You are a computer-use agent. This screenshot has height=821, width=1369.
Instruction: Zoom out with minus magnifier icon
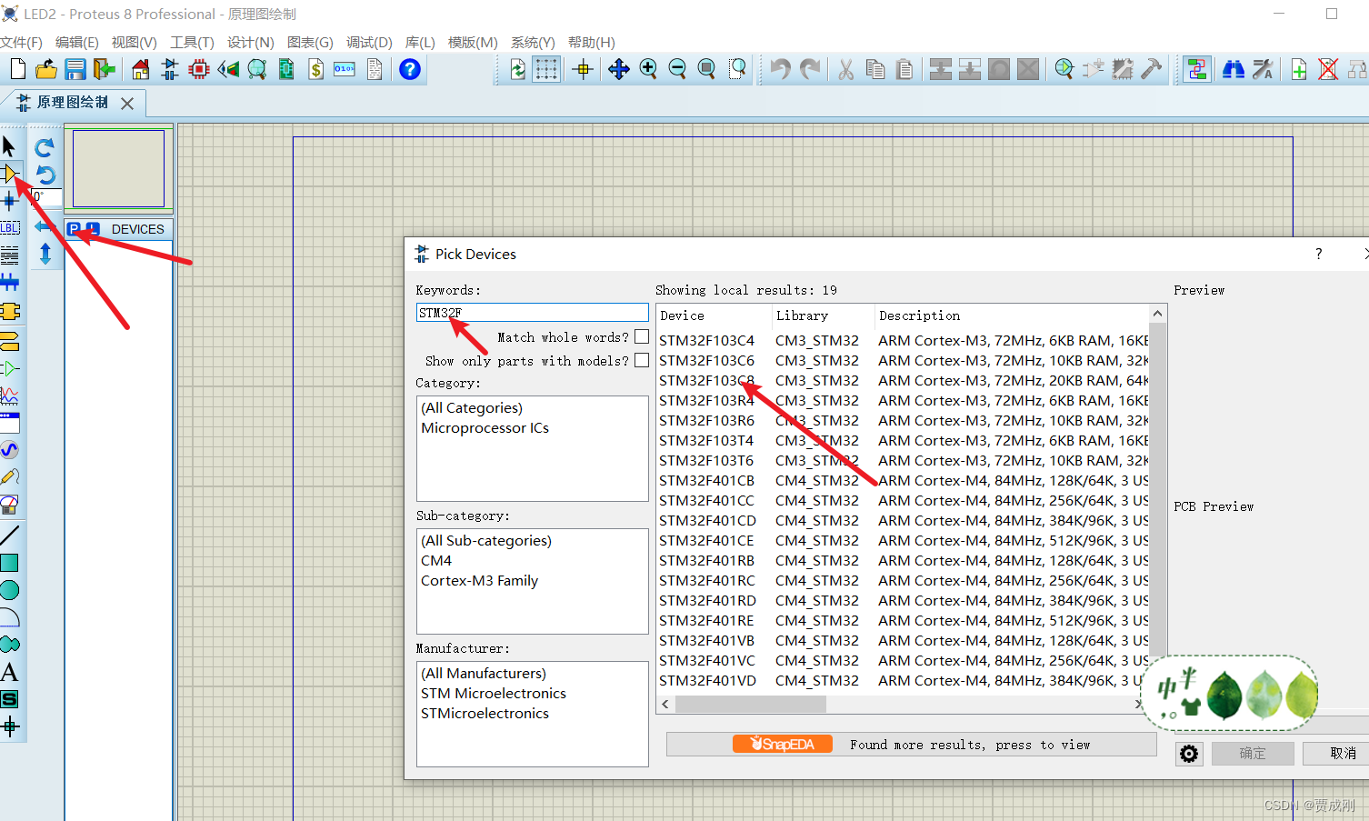point(677,69)
